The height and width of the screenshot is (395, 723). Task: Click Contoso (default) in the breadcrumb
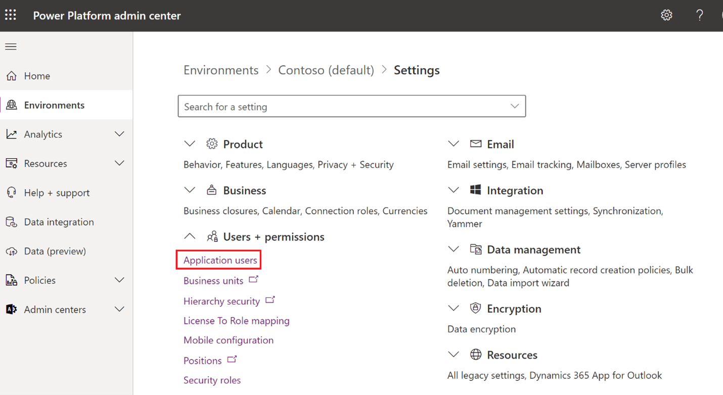[x=326, y=70]
